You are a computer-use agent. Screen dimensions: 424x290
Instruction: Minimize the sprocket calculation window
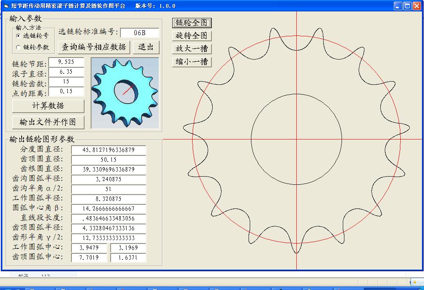click(398, 6)
